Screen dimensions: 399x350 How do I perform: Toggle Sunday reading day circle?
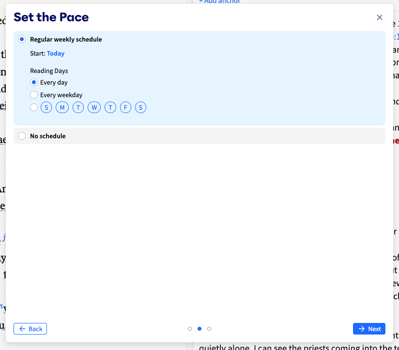(x=46, y=107)
